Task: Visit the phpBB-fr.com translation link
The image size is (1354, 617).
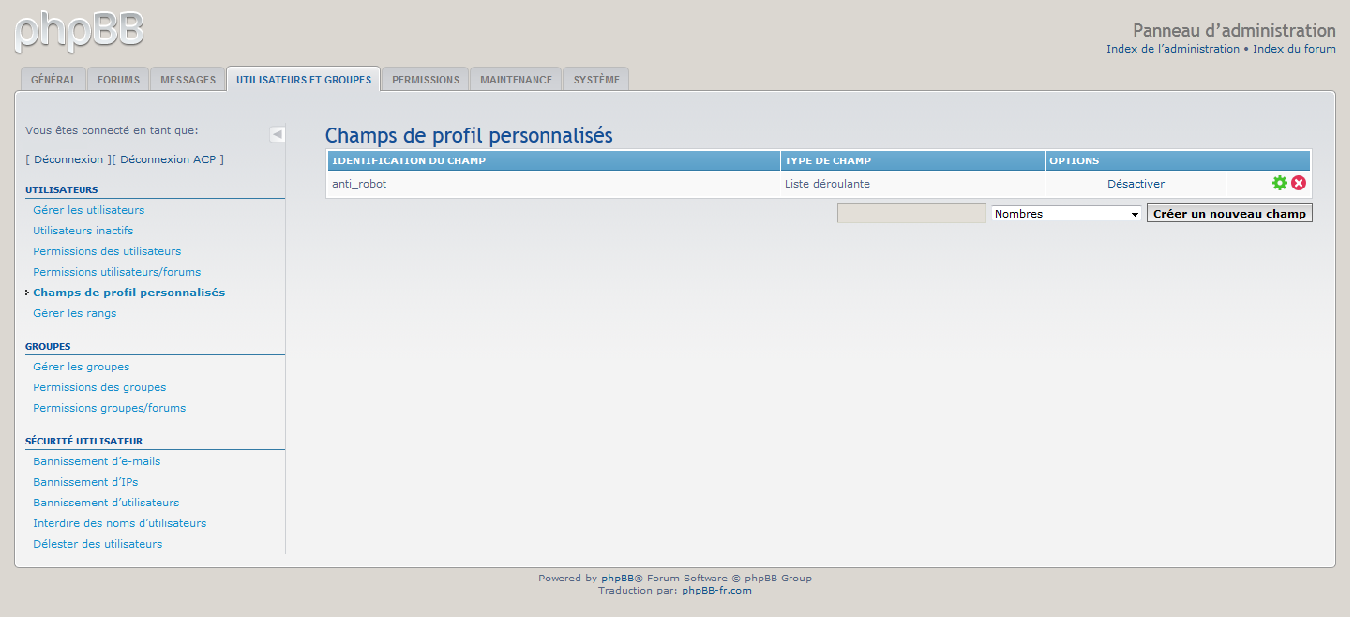Action: (716, 591)
